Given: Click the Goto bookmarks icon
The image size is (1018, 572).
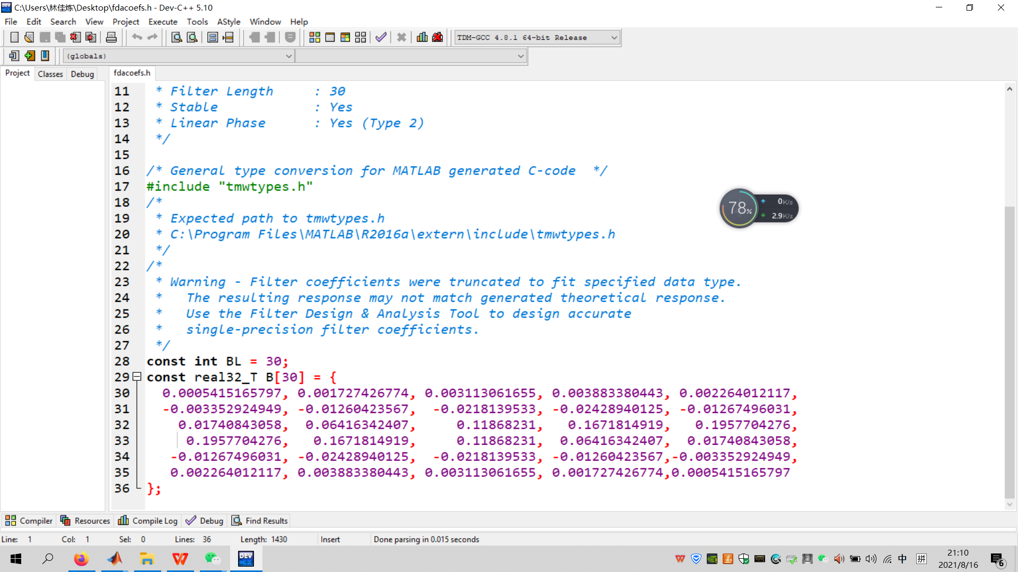Looking at the screenshot, I should coord(45,56).
